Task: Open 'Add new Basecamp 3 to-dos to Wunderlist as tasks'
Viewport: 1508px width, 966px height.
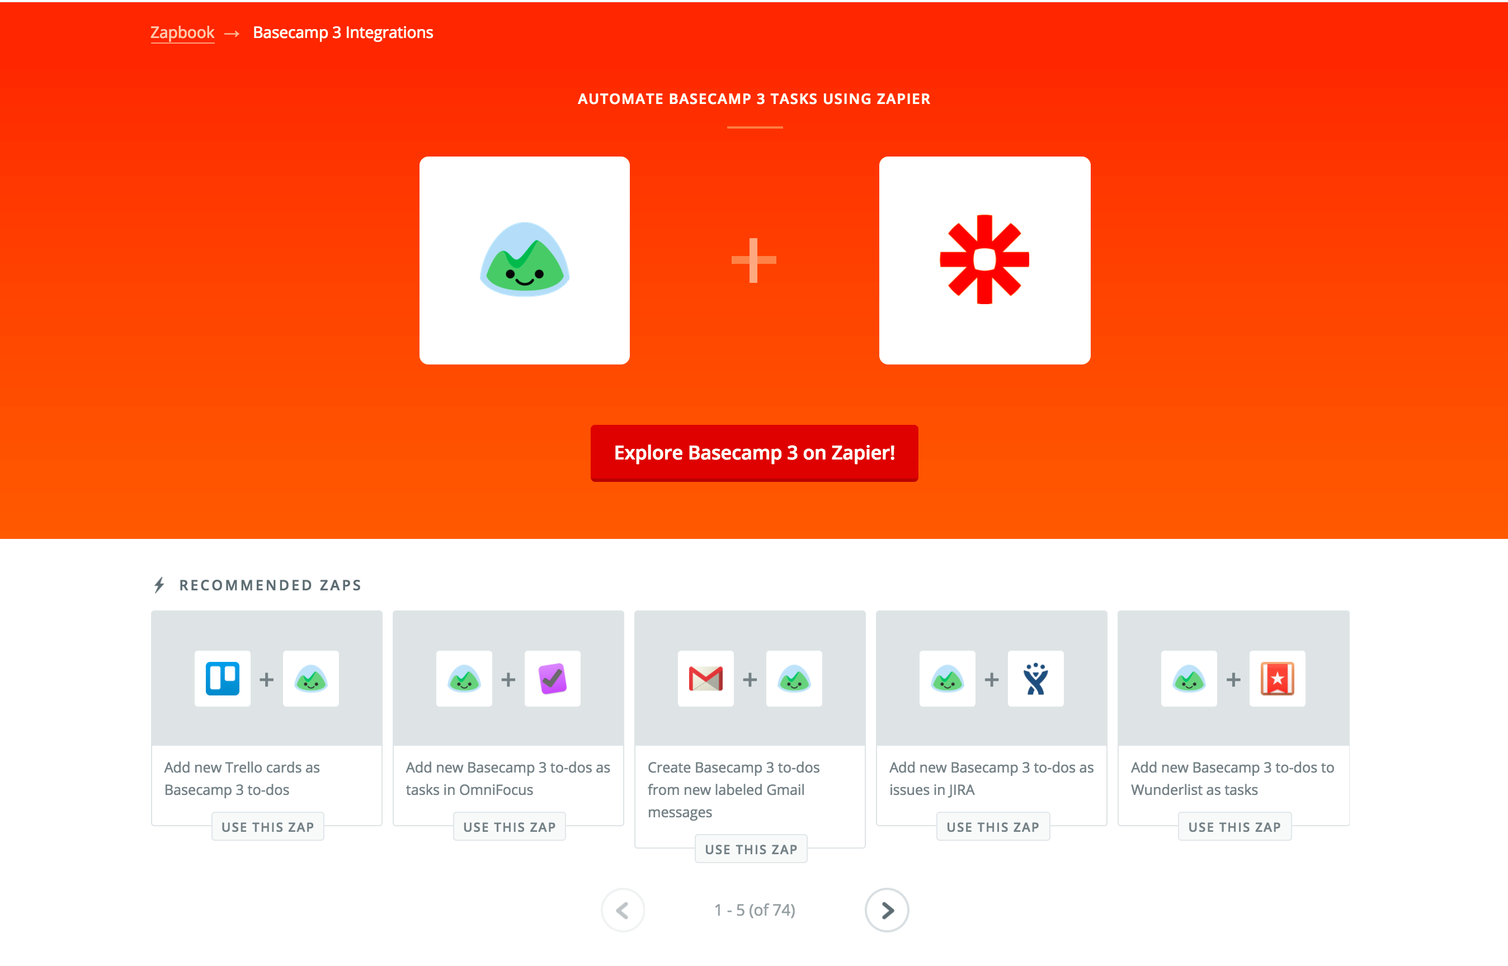Action: click(x=1232, y=778)
